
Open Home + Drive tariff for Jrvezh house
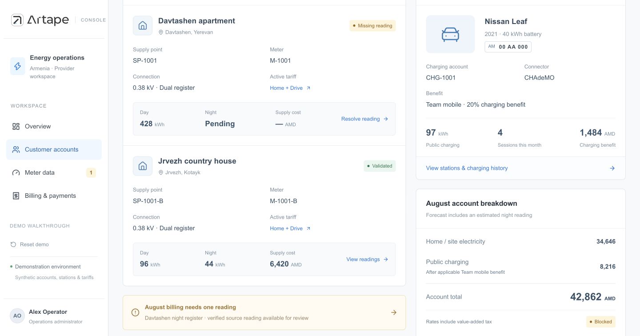(290, 228)
